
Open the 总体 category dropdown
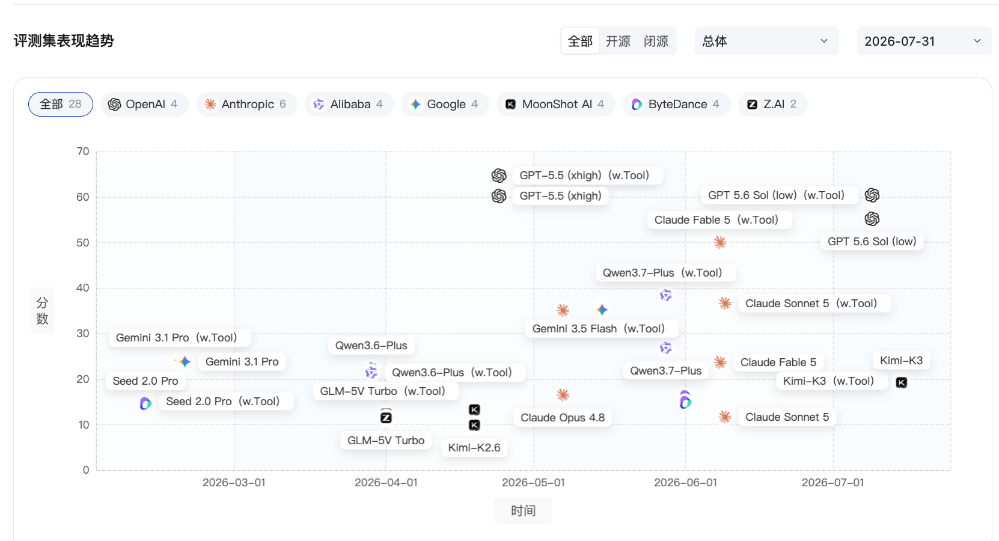766,41
